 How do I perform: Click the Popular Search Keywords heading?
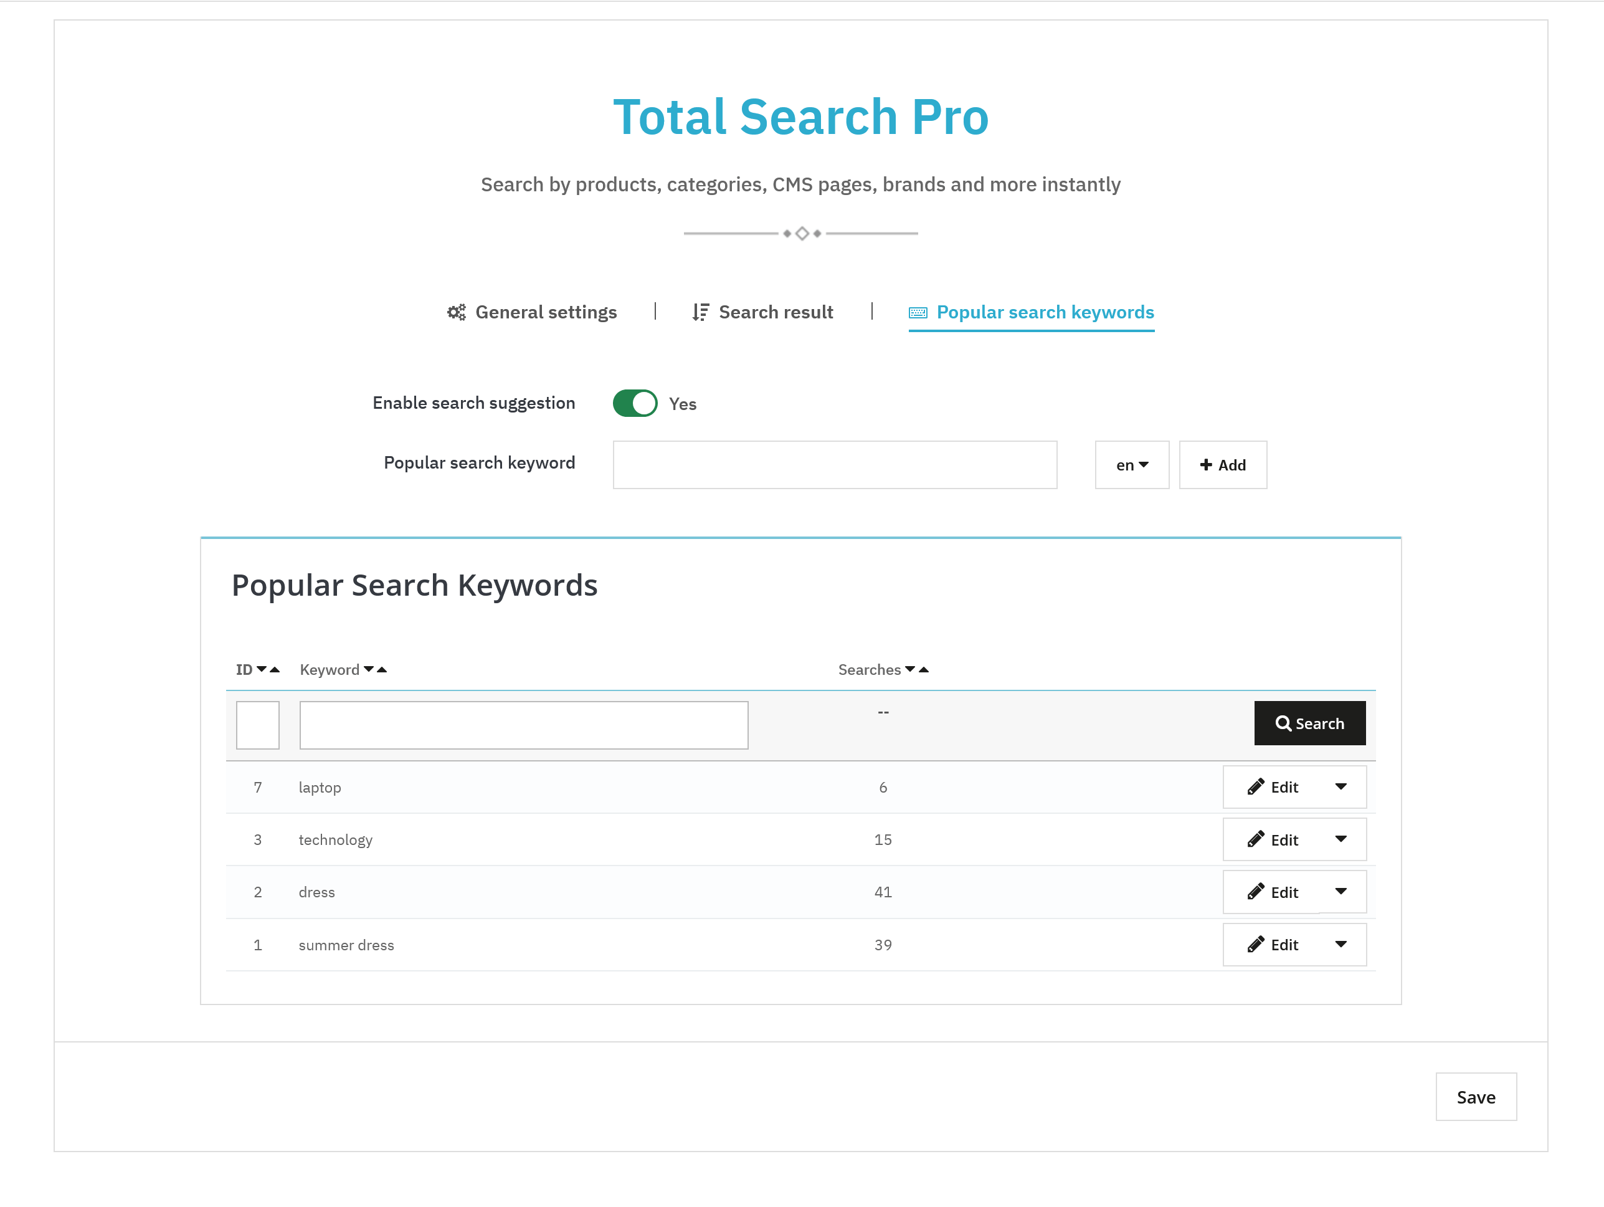414,585
